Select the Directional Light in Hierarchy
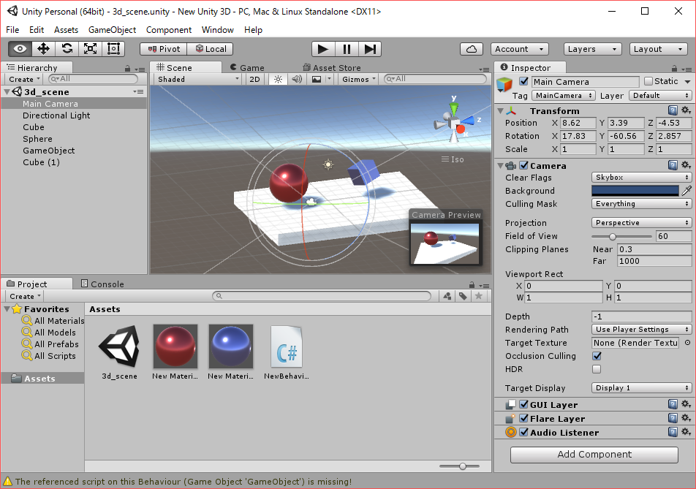This screenshot has width=696, height=489. [x=56, y=115]
